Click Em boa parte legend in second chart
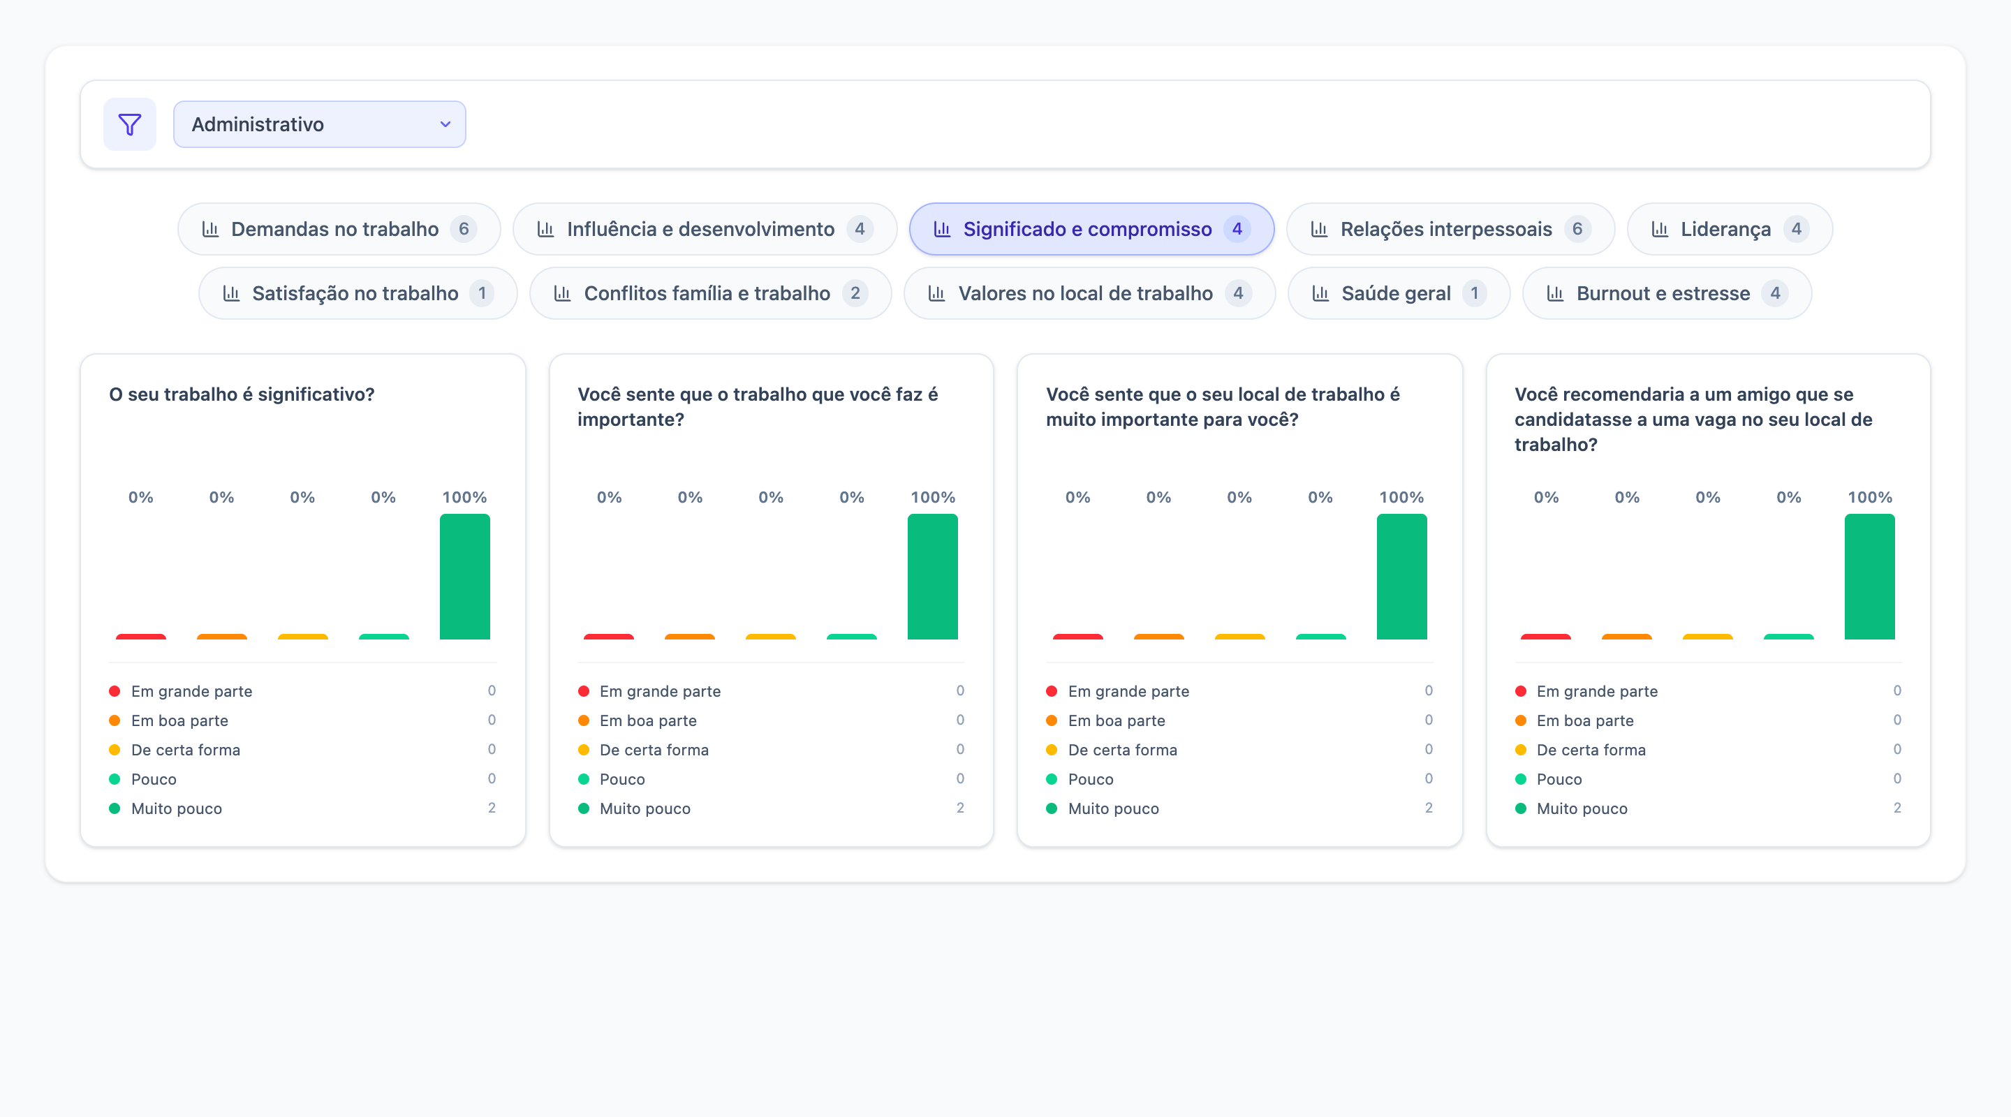The height and width of the screenshot is (1117, 2011). [648, 720]
